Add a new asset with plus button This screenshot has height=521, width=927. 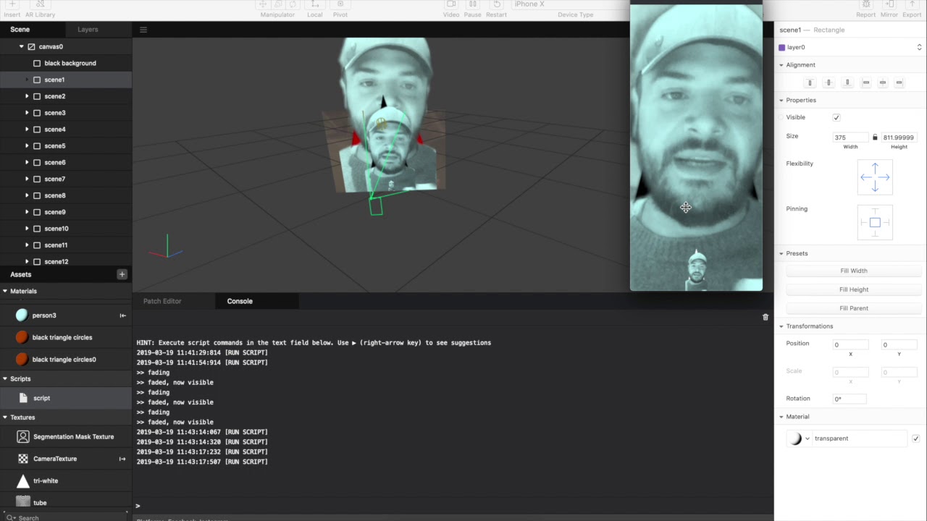tap(122, 274)
